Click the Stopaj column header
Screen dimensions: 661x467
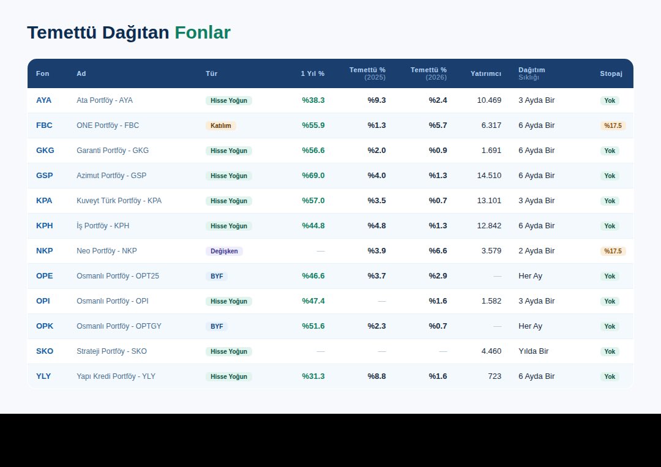(611, 73)
